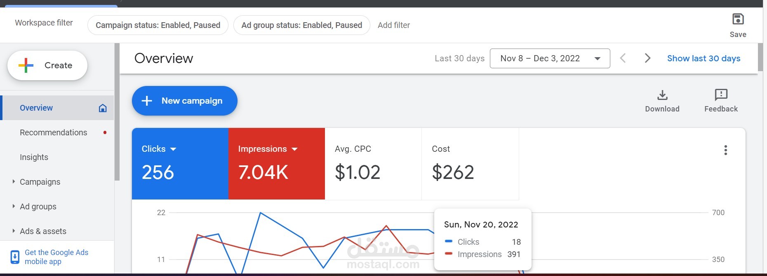The width and height of the screenshot is (767, 276).
Task: Click the sidebar vertical scrollbar
Action: (117, 112)
